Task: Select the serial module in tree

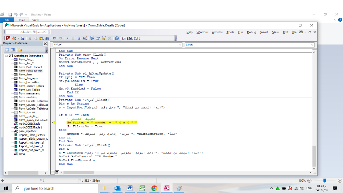Action: point(22,154)
